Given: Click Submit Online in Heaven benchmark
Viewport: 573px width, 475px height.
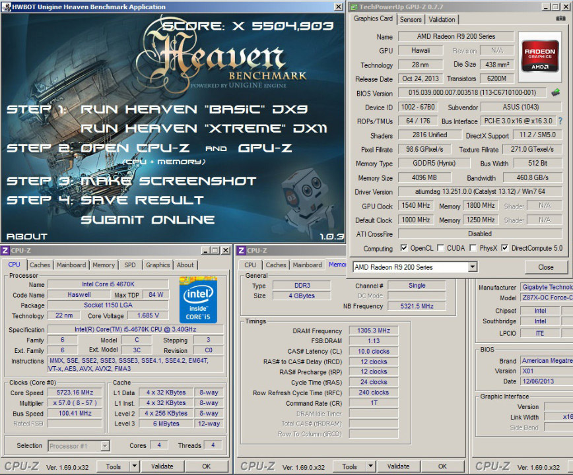Looking at the screenshot, I should pyautogui.click(x=148, y=220).
